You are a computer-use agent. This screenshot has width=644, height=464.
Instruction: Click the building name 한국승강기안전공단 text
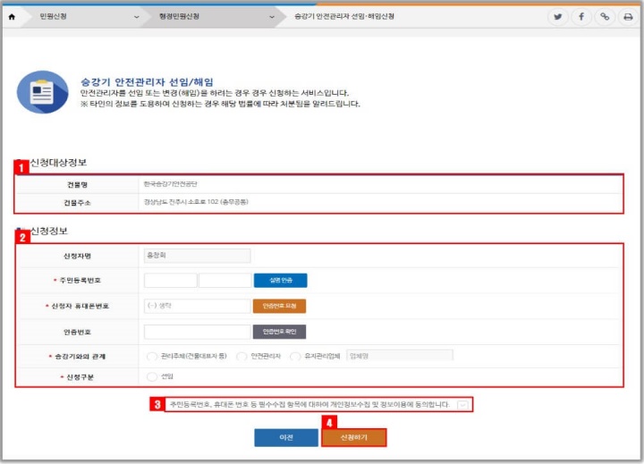[x=171, y=184]
